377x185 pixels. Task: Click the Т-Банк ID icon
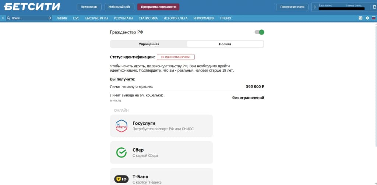point(121,179)
